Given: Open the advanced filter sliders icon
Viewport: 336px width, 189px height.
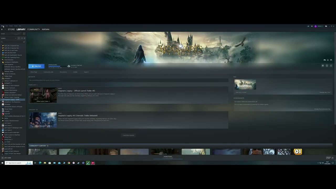Looking at the screenshot, I should point(24,42).
